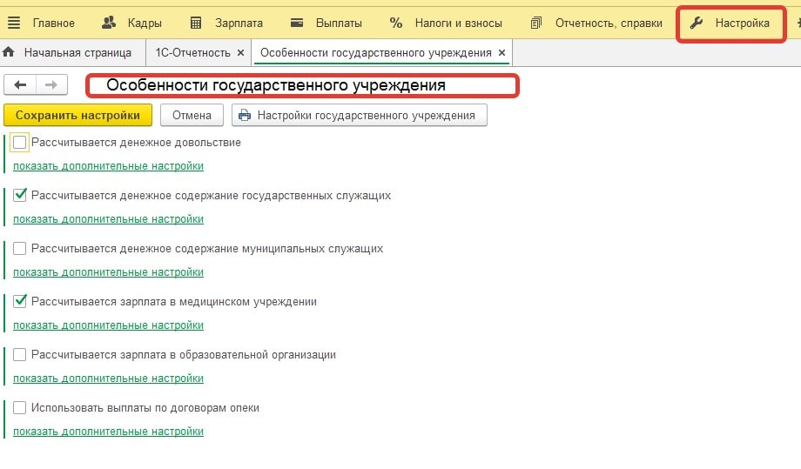This screenshot has height=469, width=801.
Task: Open the Выплаты section with wallet icon
Action: tap(298, 23)
